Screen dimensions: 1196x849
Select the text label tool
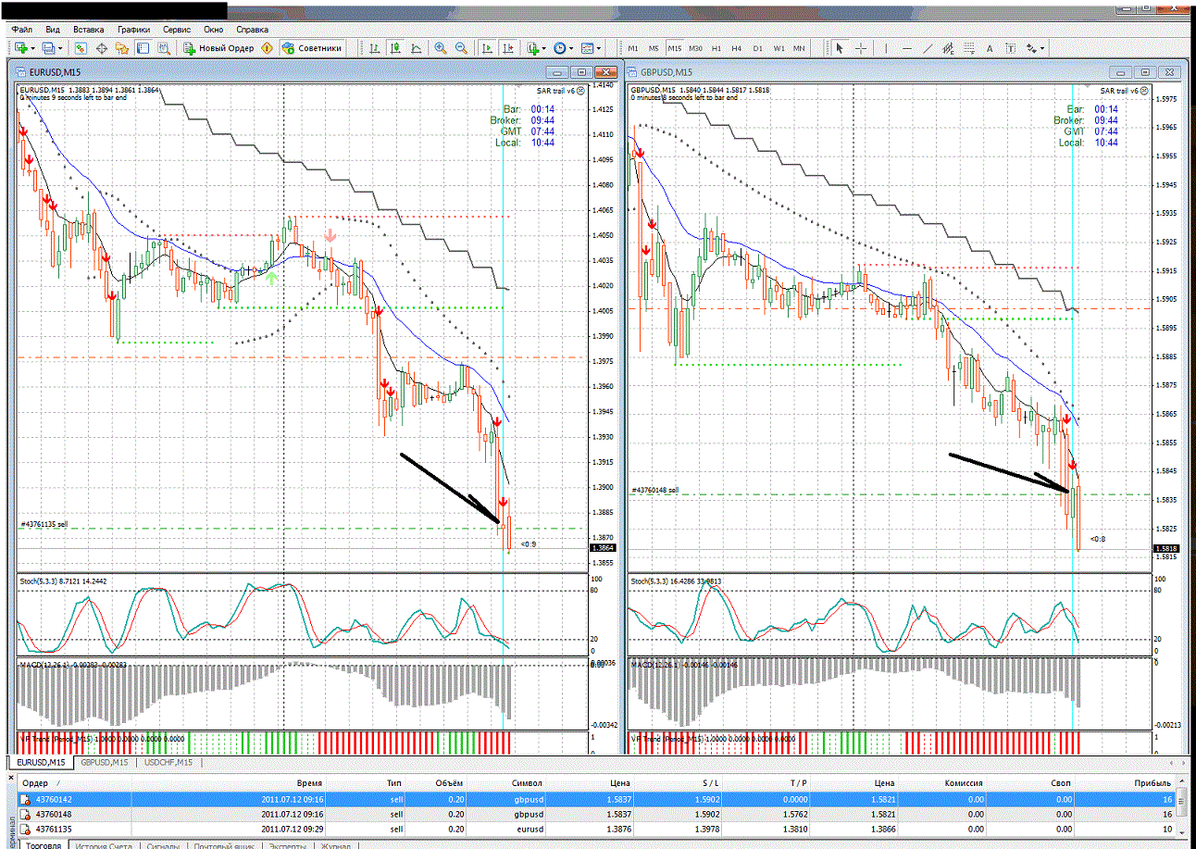1010,48
